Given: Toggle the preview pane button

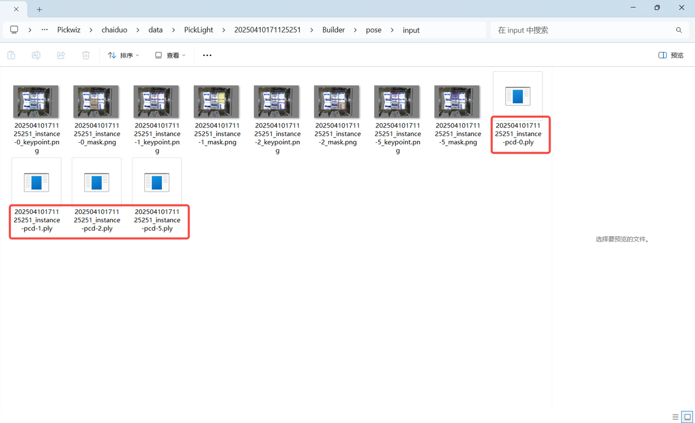Looking at the screenshot, I should (x=671, y=55).
